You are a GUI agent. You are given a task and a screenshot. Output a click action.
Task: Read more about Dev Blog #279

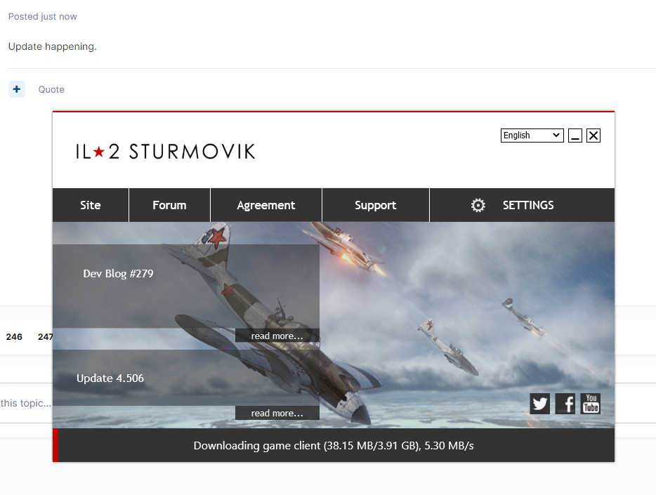click(277, 336)
